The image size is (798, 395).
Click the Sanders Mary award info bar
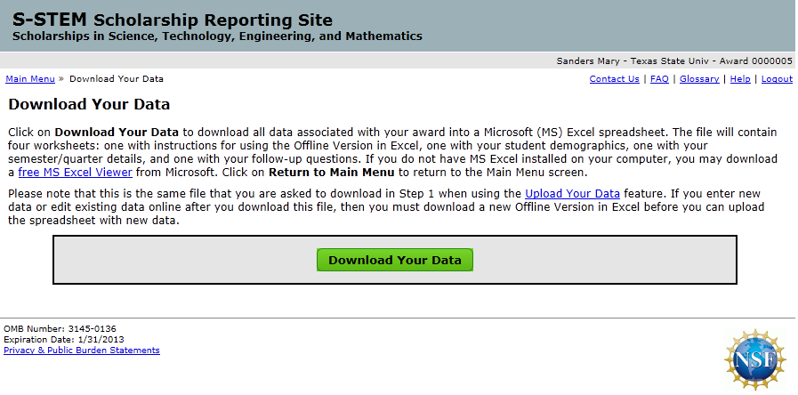(x=673, y=61)
